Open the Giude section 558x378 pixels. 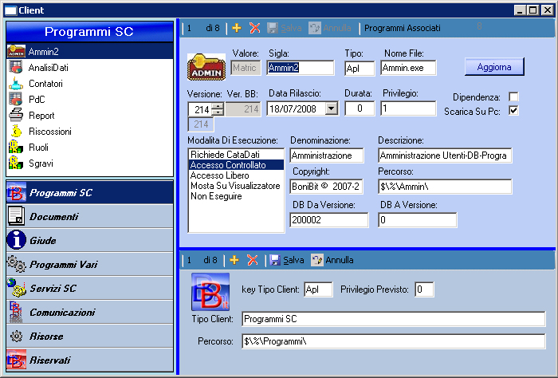click(x=89, y=240)
